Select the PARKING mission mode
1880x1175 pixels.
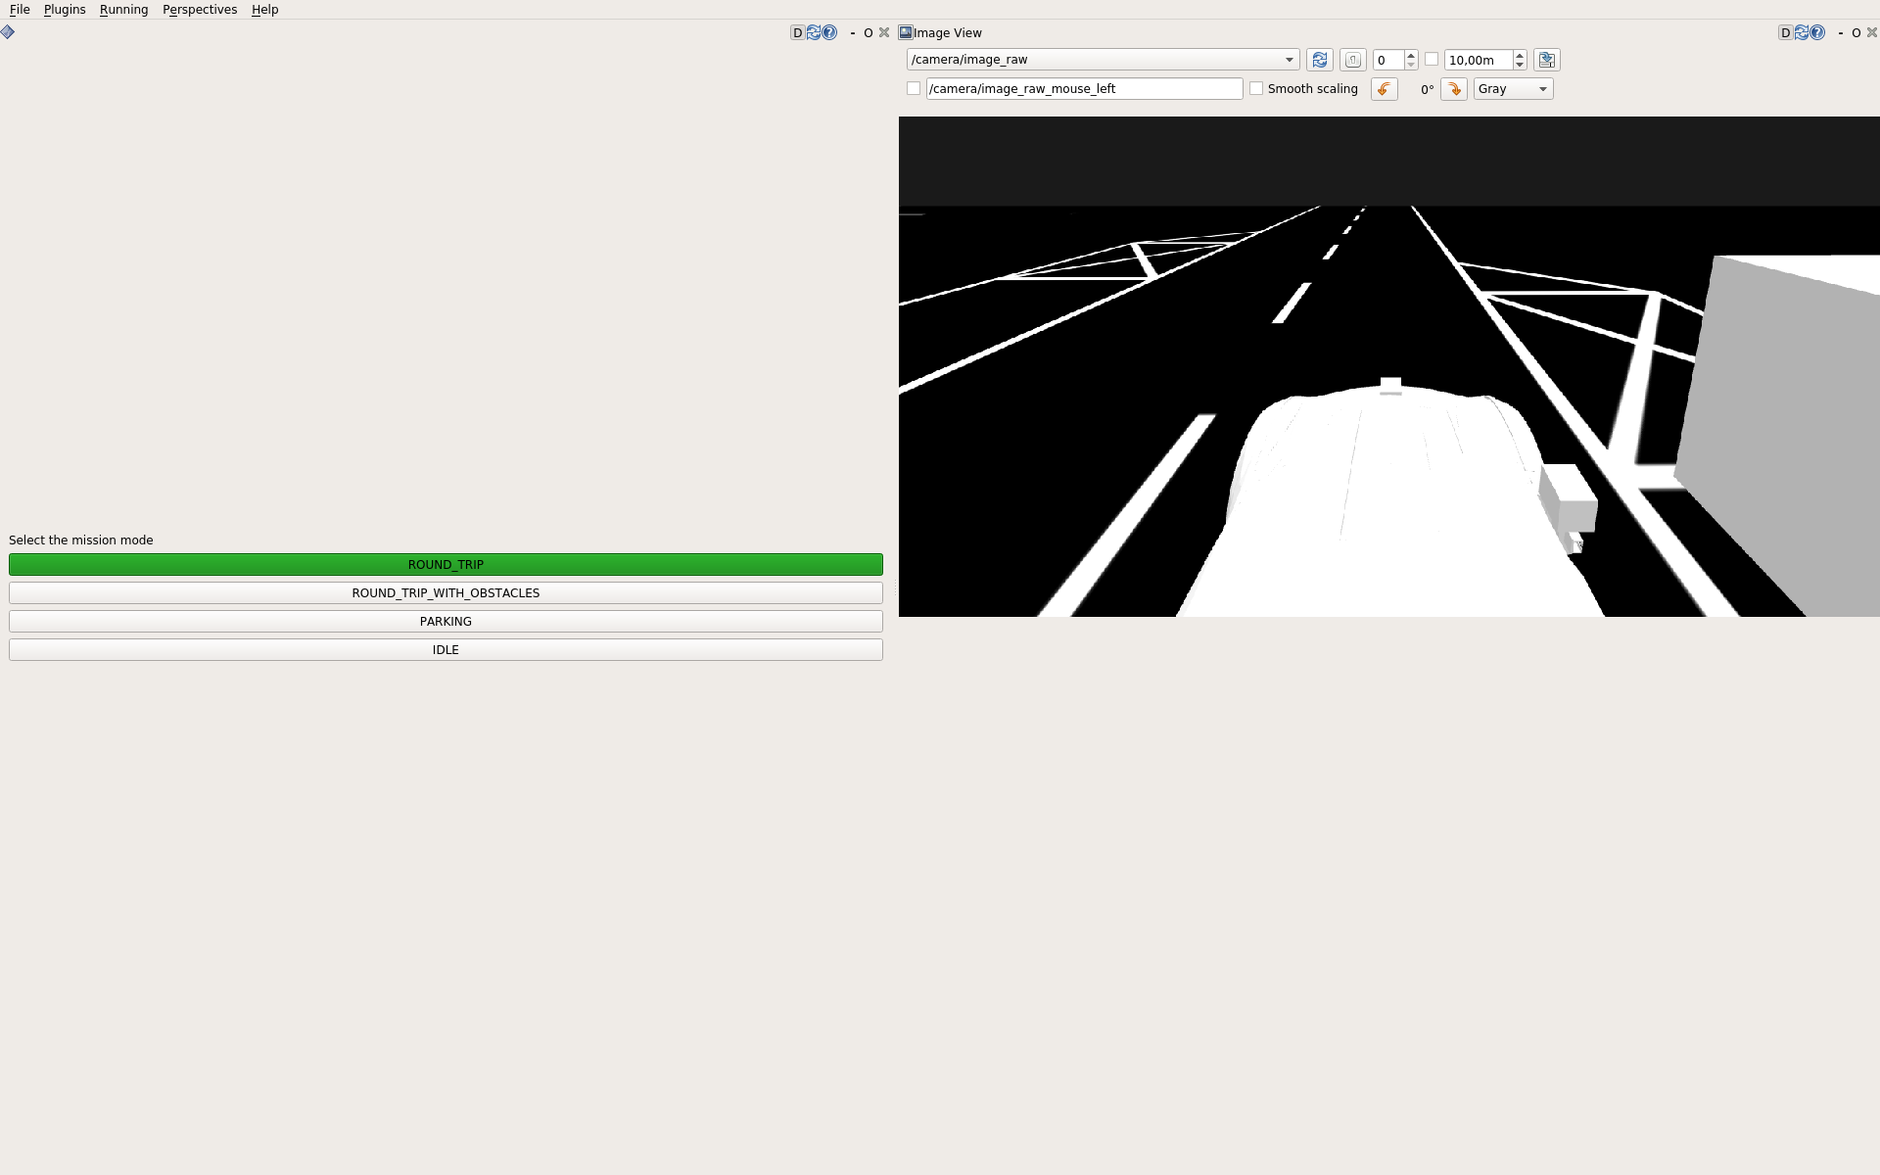[x=446, y=621]
